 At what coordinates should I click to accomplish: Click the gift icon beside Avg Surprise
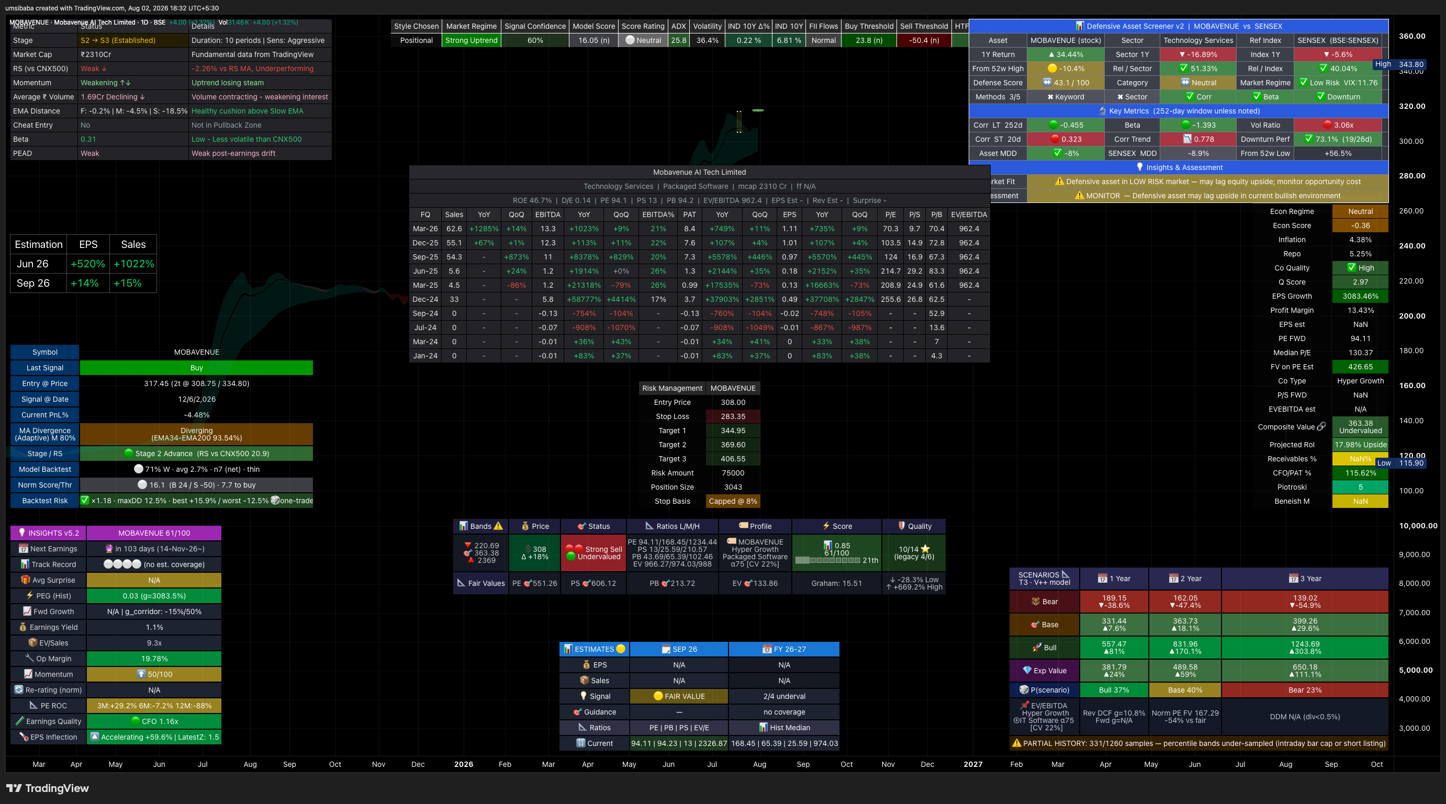[25, 580]
